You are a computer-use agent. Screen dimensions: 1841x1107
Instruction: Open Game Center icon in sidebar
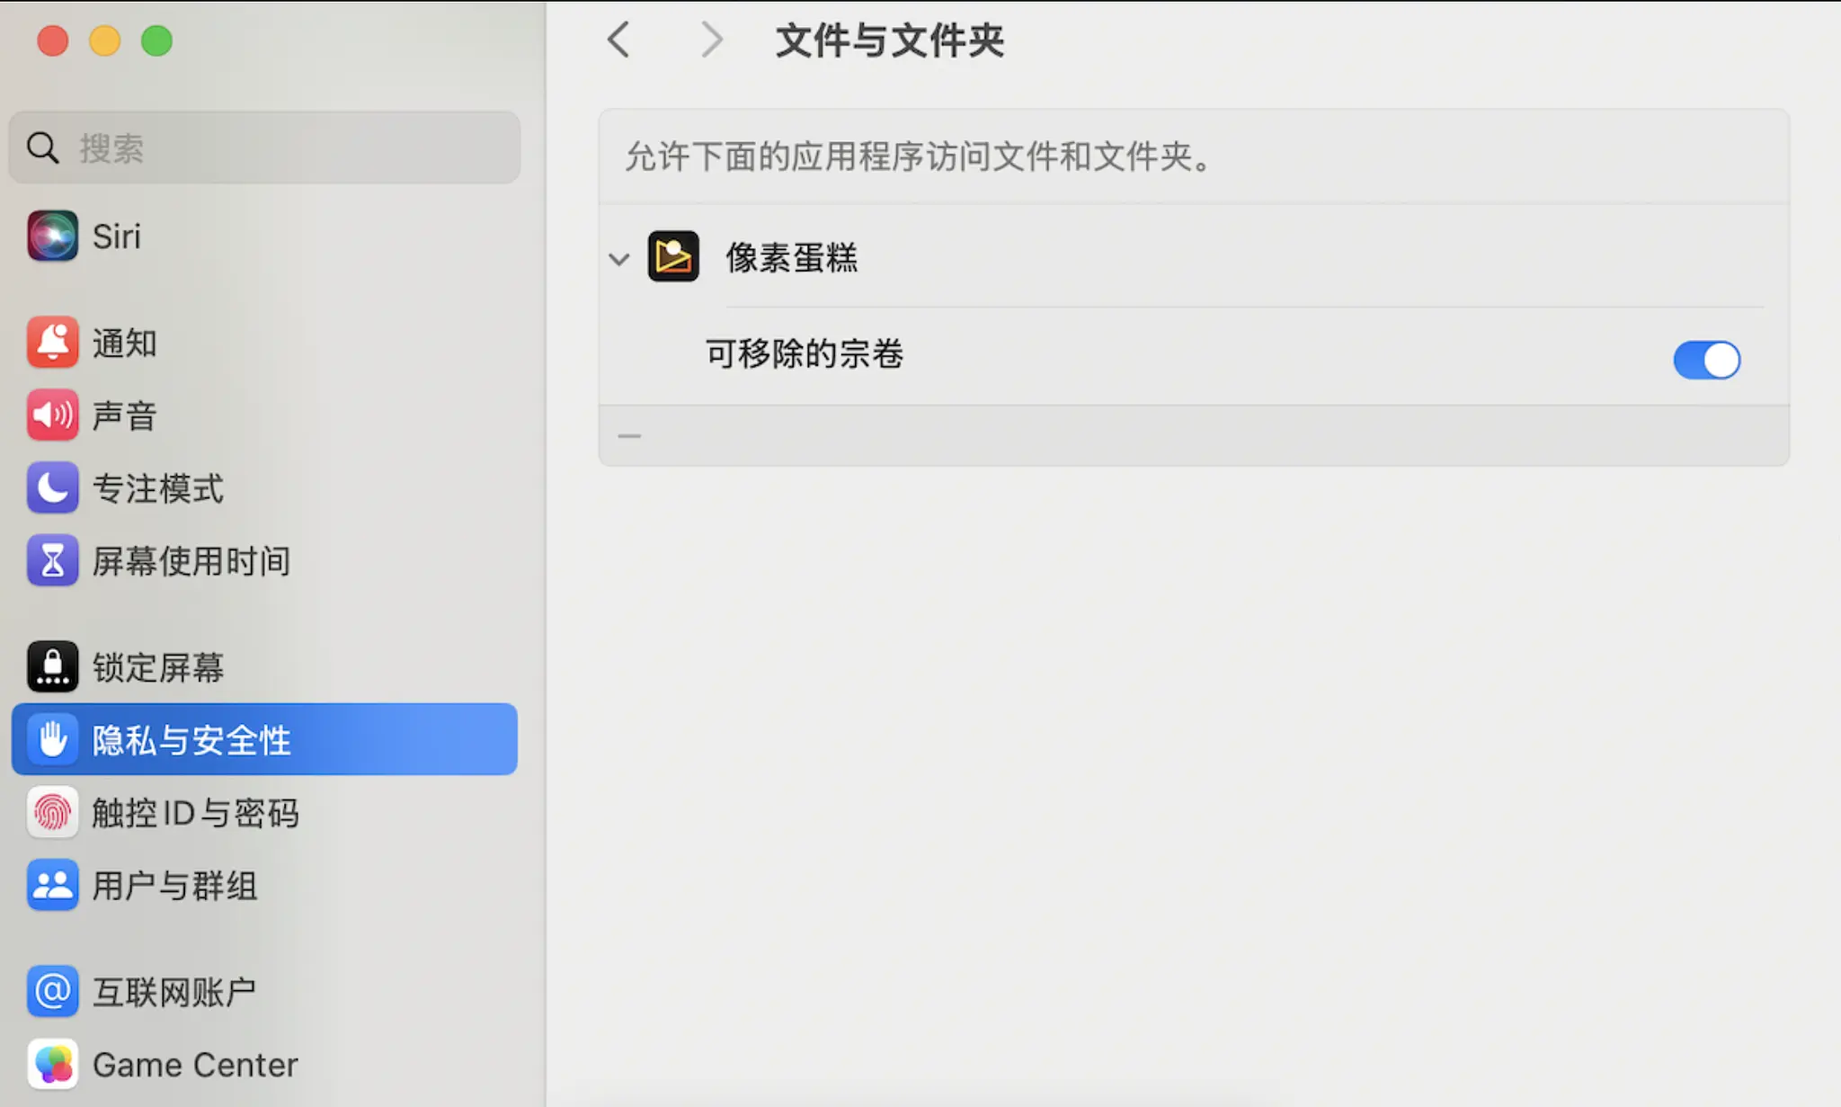click(x=52, y=1065)
